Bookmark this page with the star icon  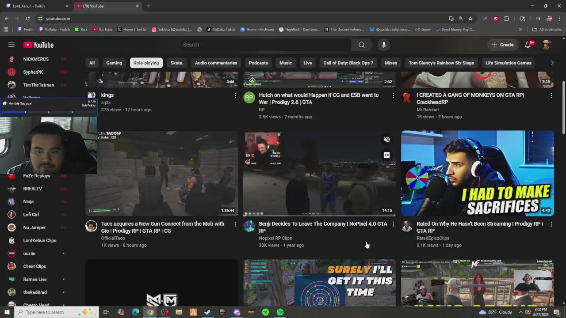(x=470, y=19)
